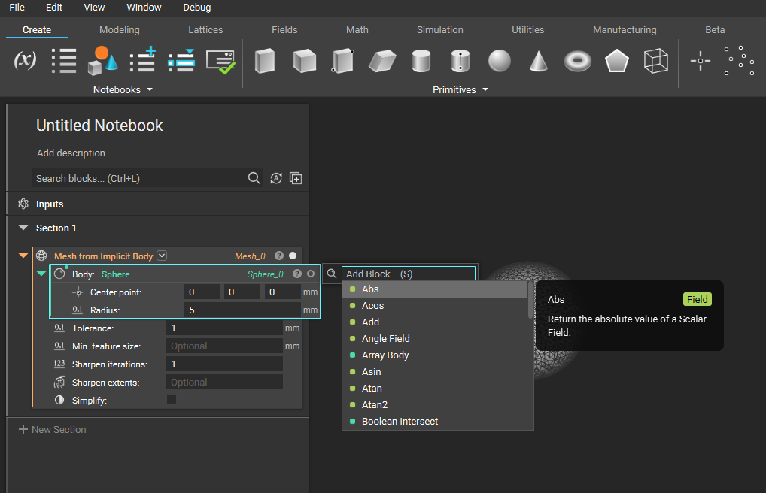Switch to the Beta tab
Image resolution: width=766 pixels, height=493 pixels.
pos(715,30)
